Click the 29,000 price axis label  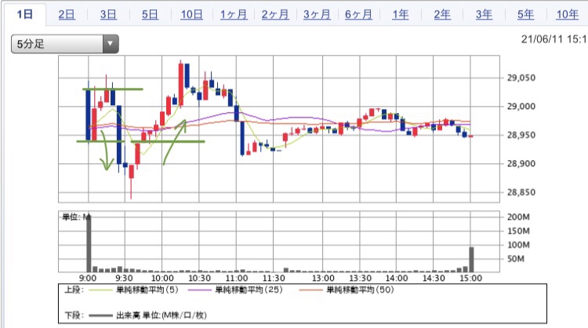point(521,106)
